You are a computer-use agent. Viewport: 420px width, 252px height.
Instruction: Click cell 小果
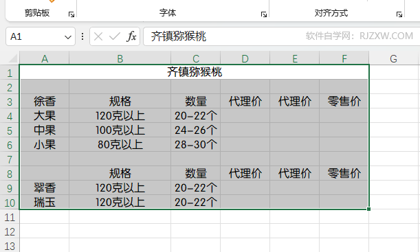coord(45,145)
